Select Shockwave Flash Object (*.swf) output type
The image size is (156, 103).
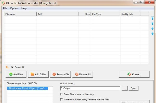point(27,88)
